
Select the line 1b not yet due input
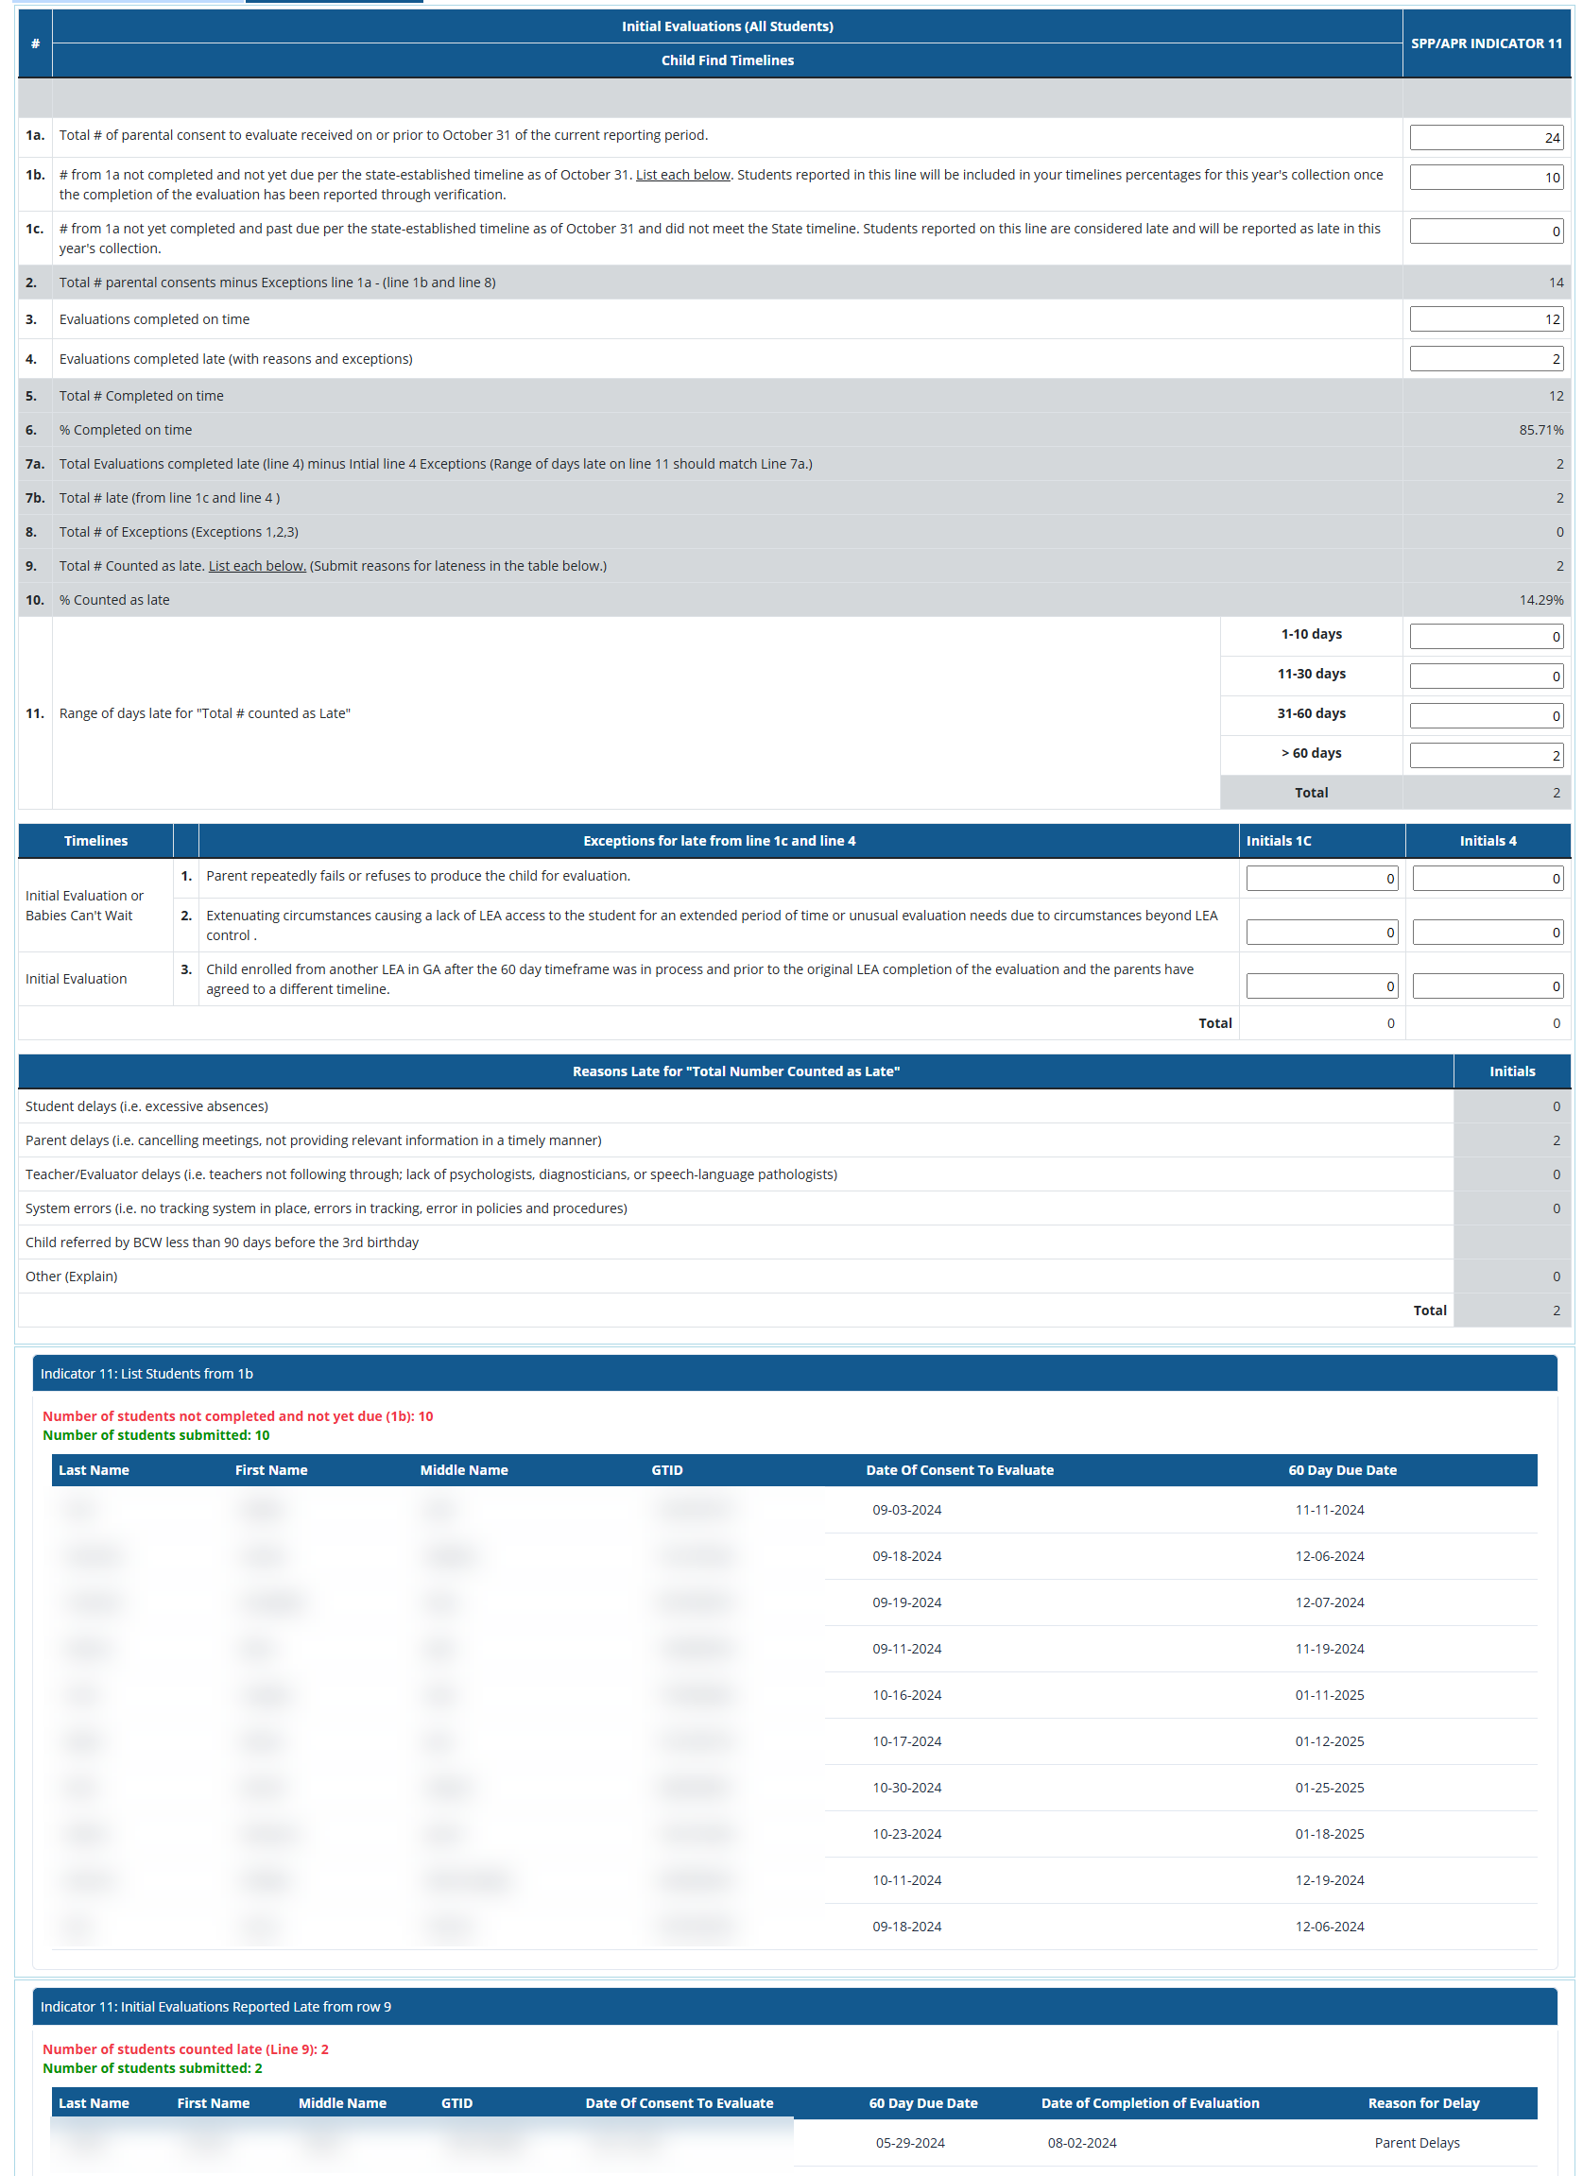click(1485, 178)
